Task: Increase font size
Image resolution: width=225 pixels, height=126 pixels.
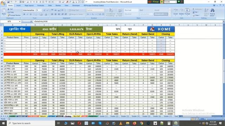Action: point(44,10)
